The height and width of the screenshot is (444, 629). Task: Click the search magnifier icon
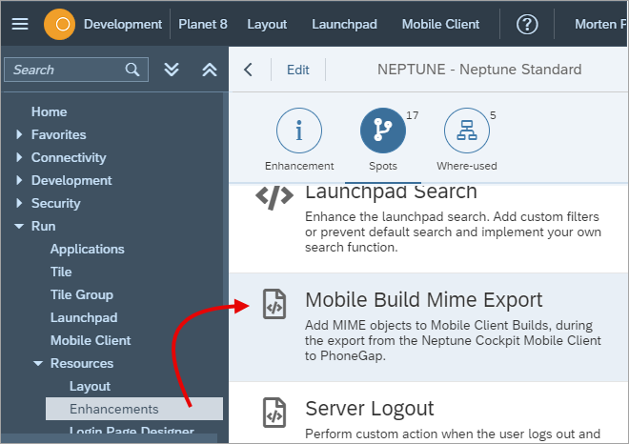click(x=132, y=70)
